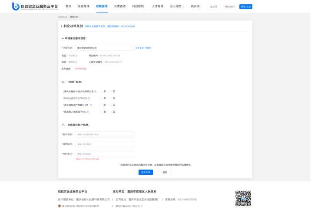Viewport: 311px width, 216px height.
Task: Click help icon next to 科技人员占比大于60%
Action: pos(89,98)
